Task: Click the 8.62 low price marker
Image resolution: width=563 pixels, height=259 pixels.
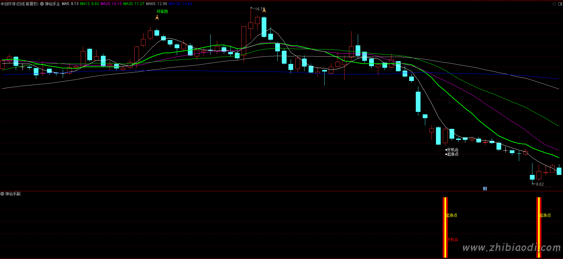Action: coord(540,184)
